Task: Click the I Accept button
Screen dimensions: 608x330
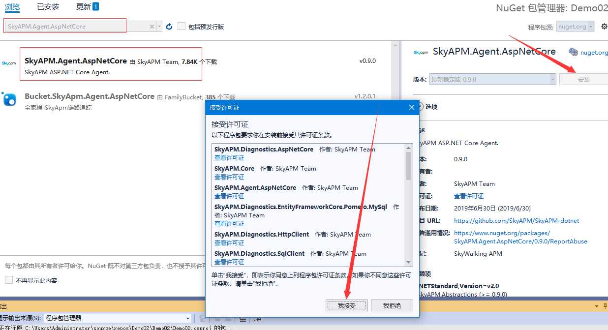Action: 346,305
